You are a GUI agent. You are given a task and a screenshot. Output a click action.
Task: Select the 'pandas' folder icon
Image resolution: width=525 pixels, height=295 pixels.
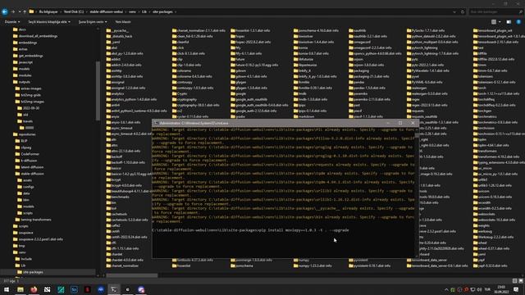point(351,82)
